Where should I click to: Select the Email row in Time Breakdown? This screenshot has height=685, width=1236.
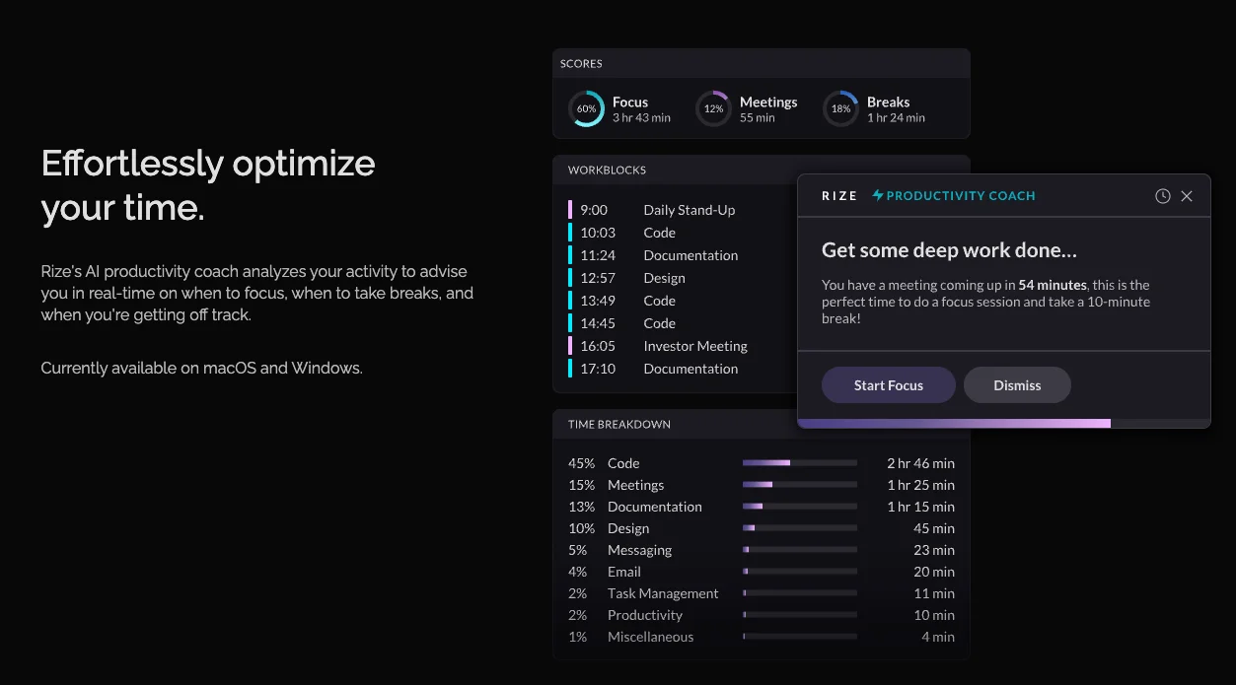[x=623, y=572]
